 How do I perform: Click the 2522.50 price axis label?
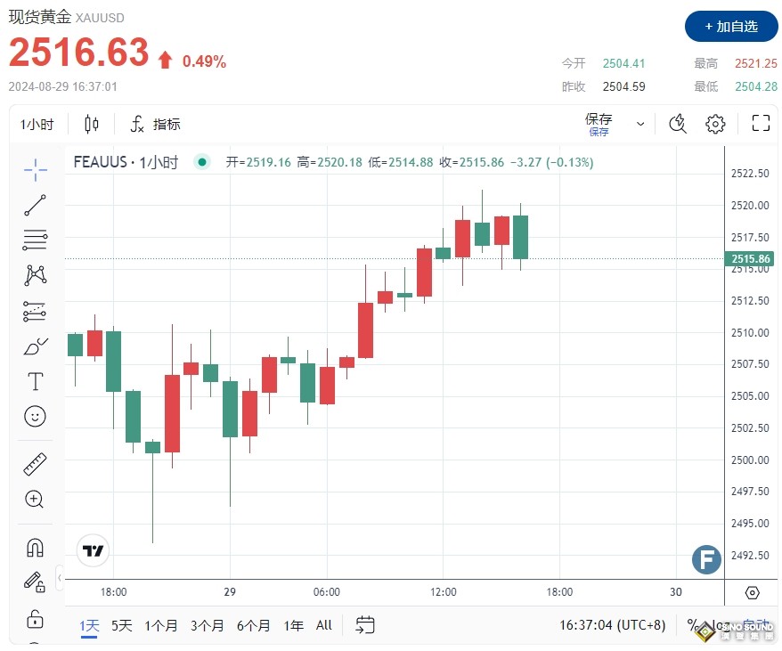click(750, 174)
